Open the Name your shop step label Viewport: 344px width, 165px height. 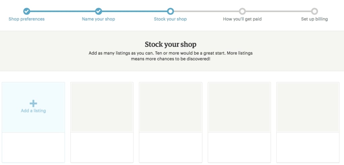[98, 19]
